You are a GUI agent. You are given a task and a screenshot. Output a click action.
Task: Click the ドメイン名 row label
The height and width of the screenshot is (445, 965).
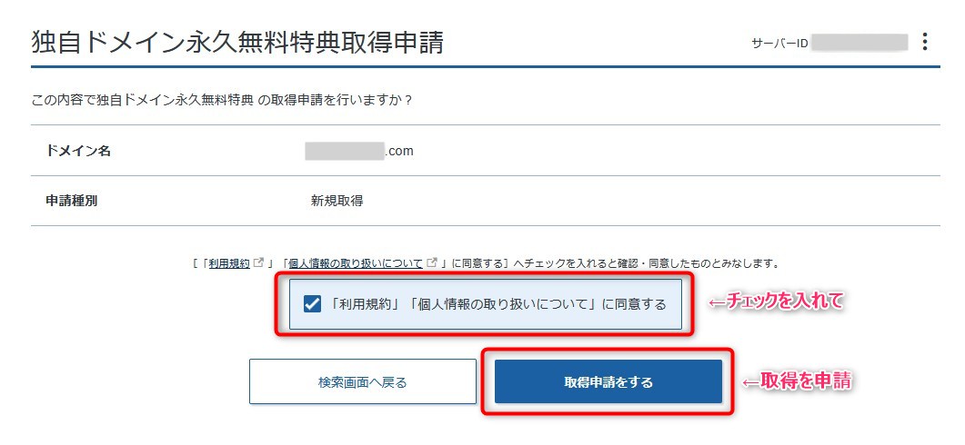(x=78, y=151)
